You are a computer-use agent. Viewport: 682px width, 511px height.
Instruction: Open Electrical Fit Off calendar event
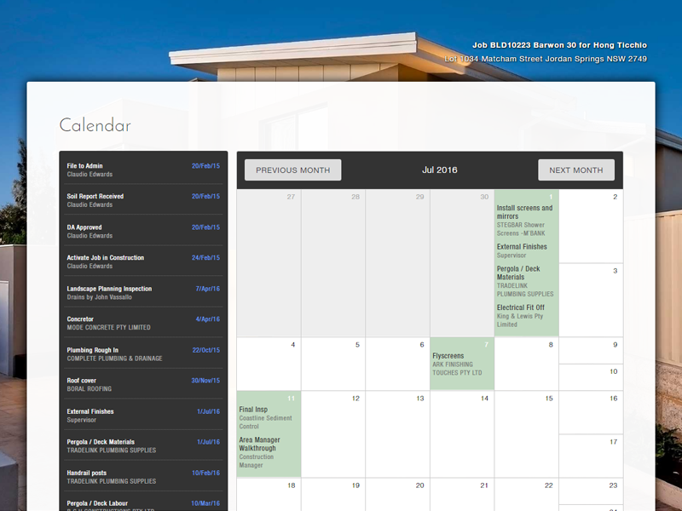pyautogui.click(x=521, y=315)
